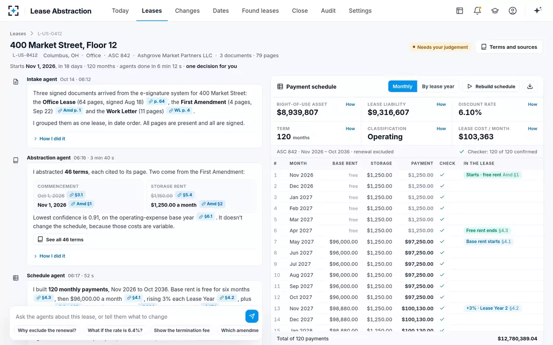Open the AI sparkle assistant icon
This screenshot has width=553, height=345.
(537, 11)
